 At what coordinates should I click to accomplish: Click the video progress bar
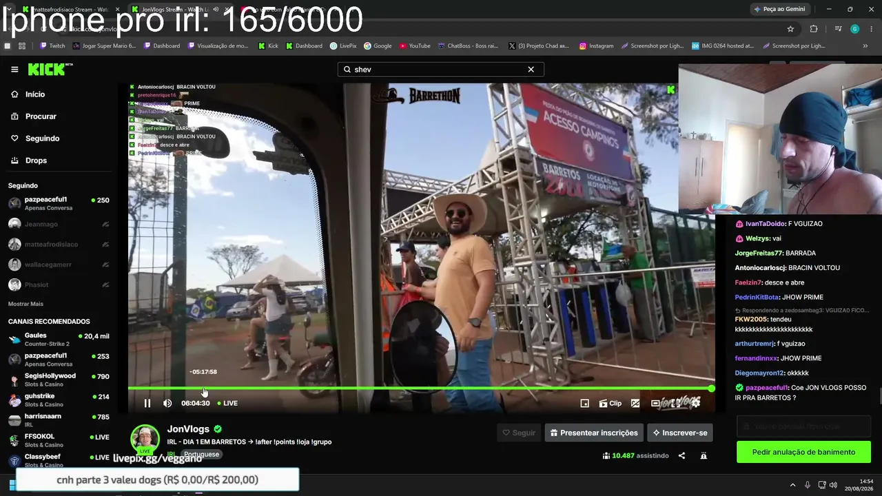(420, 389)
